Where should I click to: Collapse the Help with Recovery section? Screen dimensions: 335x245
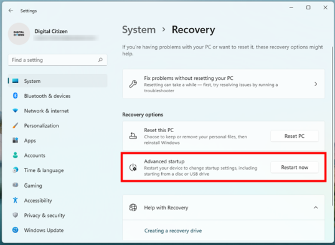[316, 208]
